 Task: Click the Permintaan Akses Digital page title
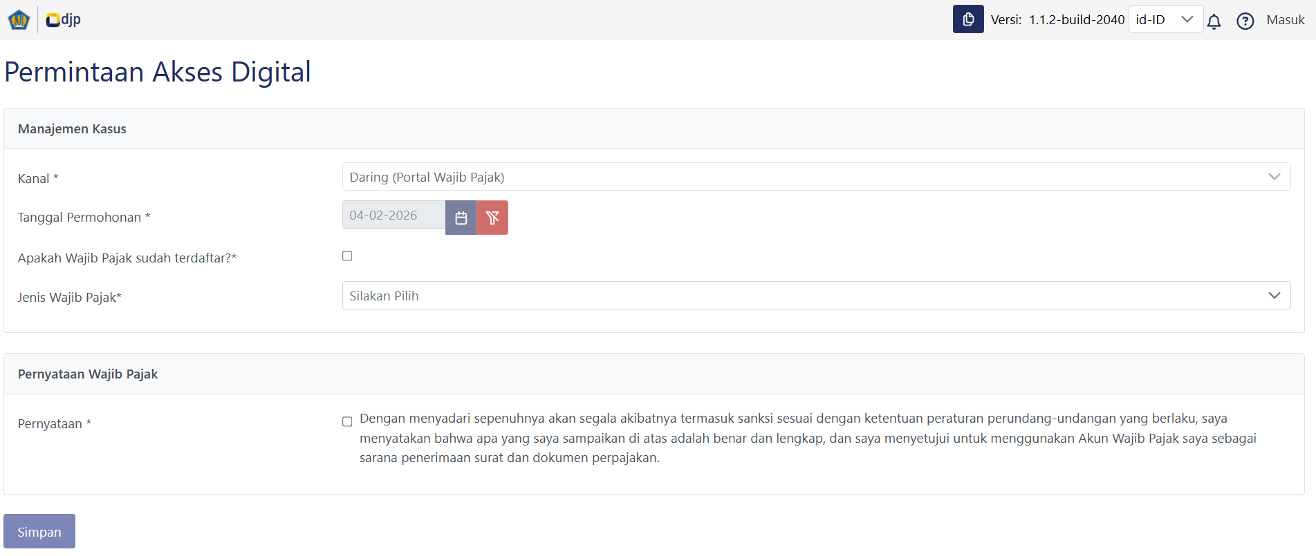tap(158, 72)
